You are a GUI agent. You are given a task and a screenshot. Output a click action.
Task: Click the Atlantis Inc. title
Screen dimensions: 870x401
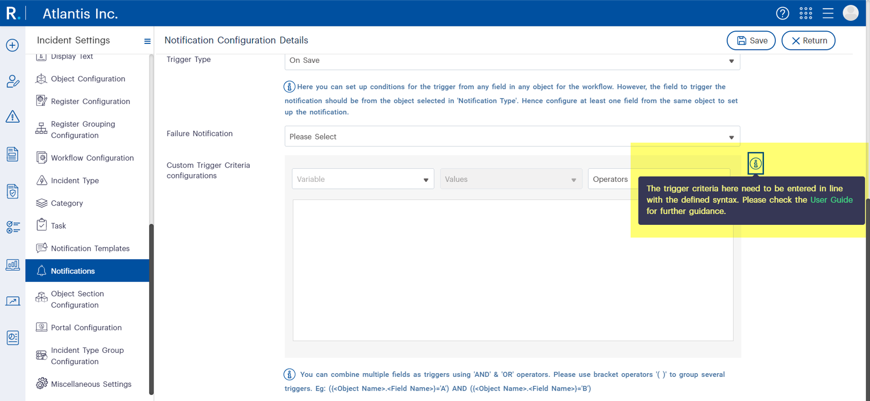tap(80, 14)
